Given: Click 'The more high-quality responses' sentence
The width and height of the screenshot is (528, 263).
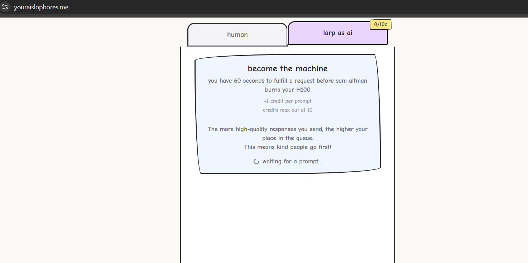Looking at the screenshot, I should [x=288, y=129].
